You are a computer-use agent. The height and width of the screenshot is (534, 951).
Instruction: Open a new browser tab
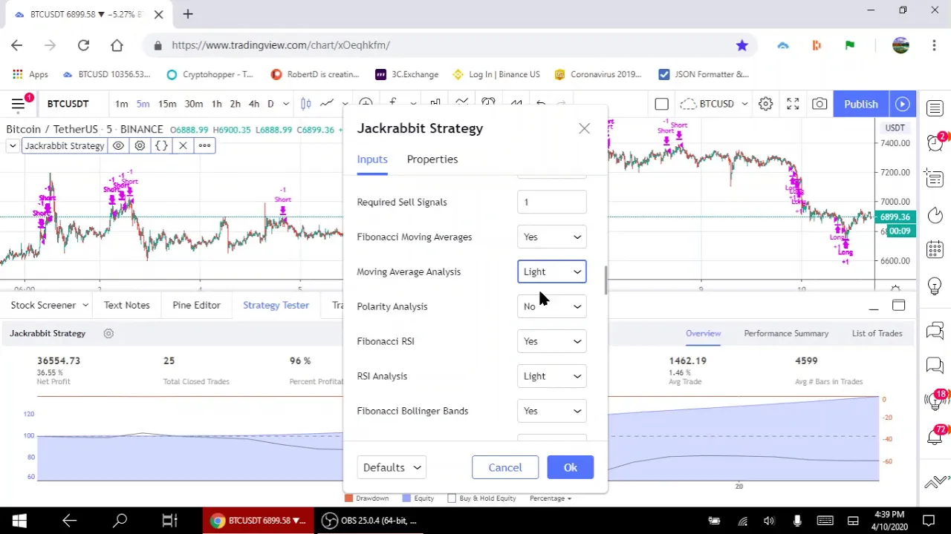188,13
